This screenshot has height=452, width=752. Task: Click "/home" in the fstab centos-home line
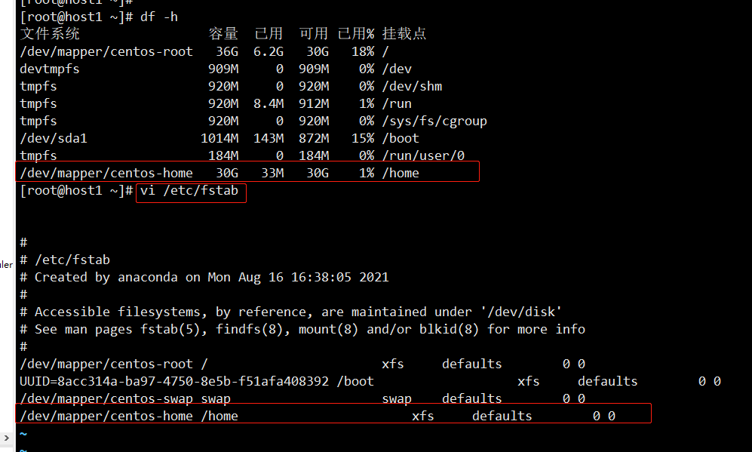(x=219, y=416)
